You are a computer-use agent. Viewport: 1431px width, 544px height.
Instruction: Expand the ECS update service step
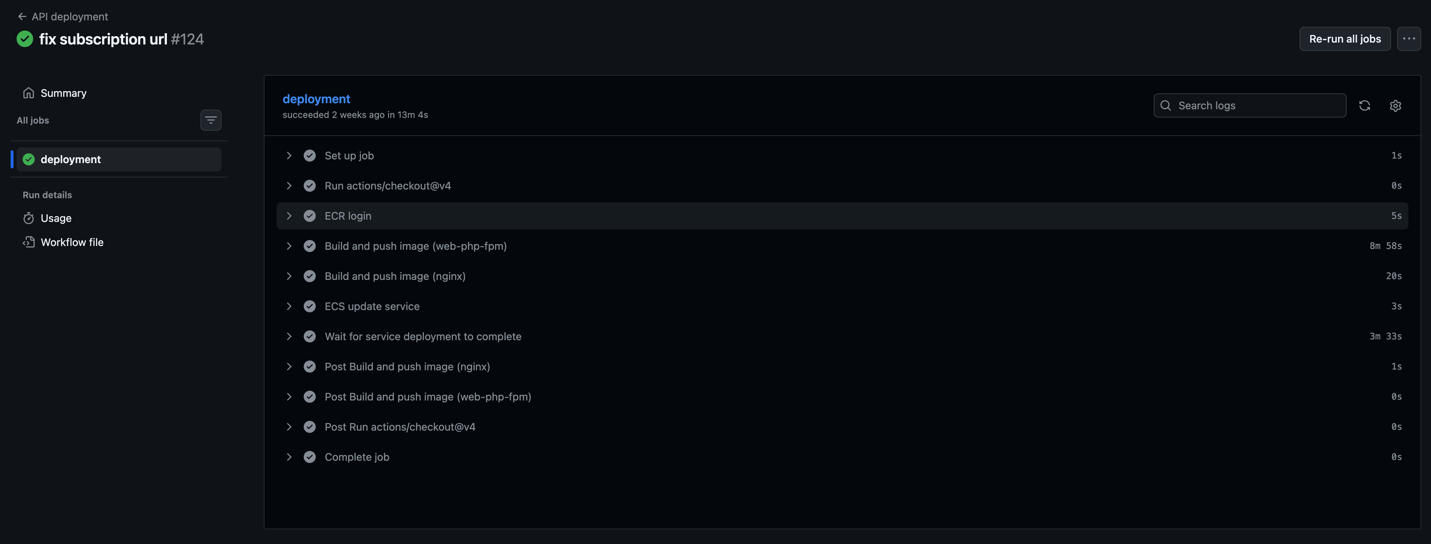coord(289,306)
